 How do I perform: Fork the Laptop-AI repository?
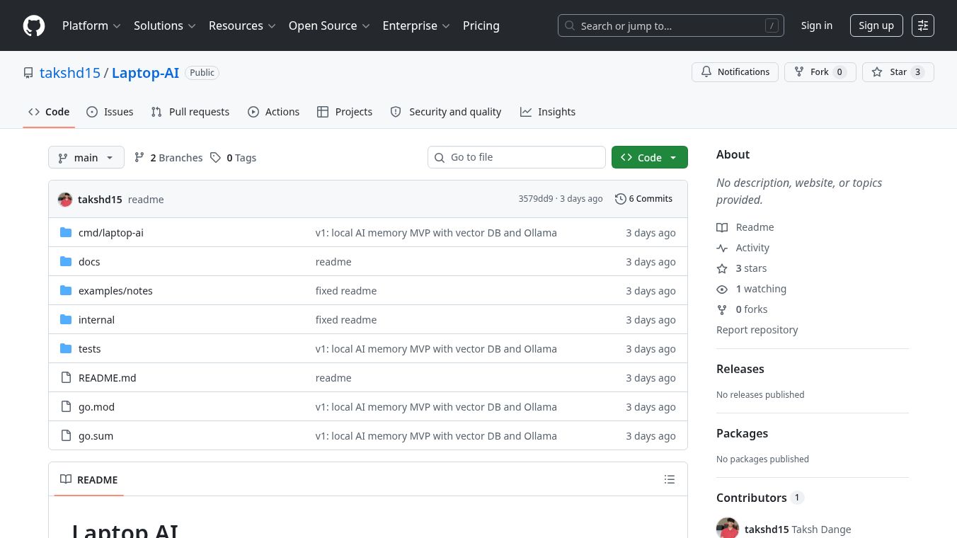click(x=820, y=72)
